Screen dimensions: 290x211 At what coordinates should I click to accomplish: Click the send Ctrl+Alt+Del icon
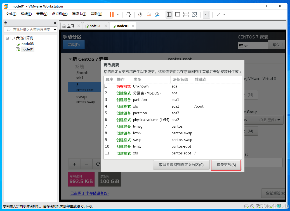[128, 14]
